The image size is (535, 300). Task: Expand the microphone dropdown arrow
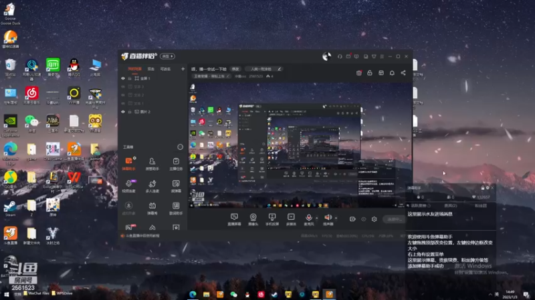coord(316,218)
